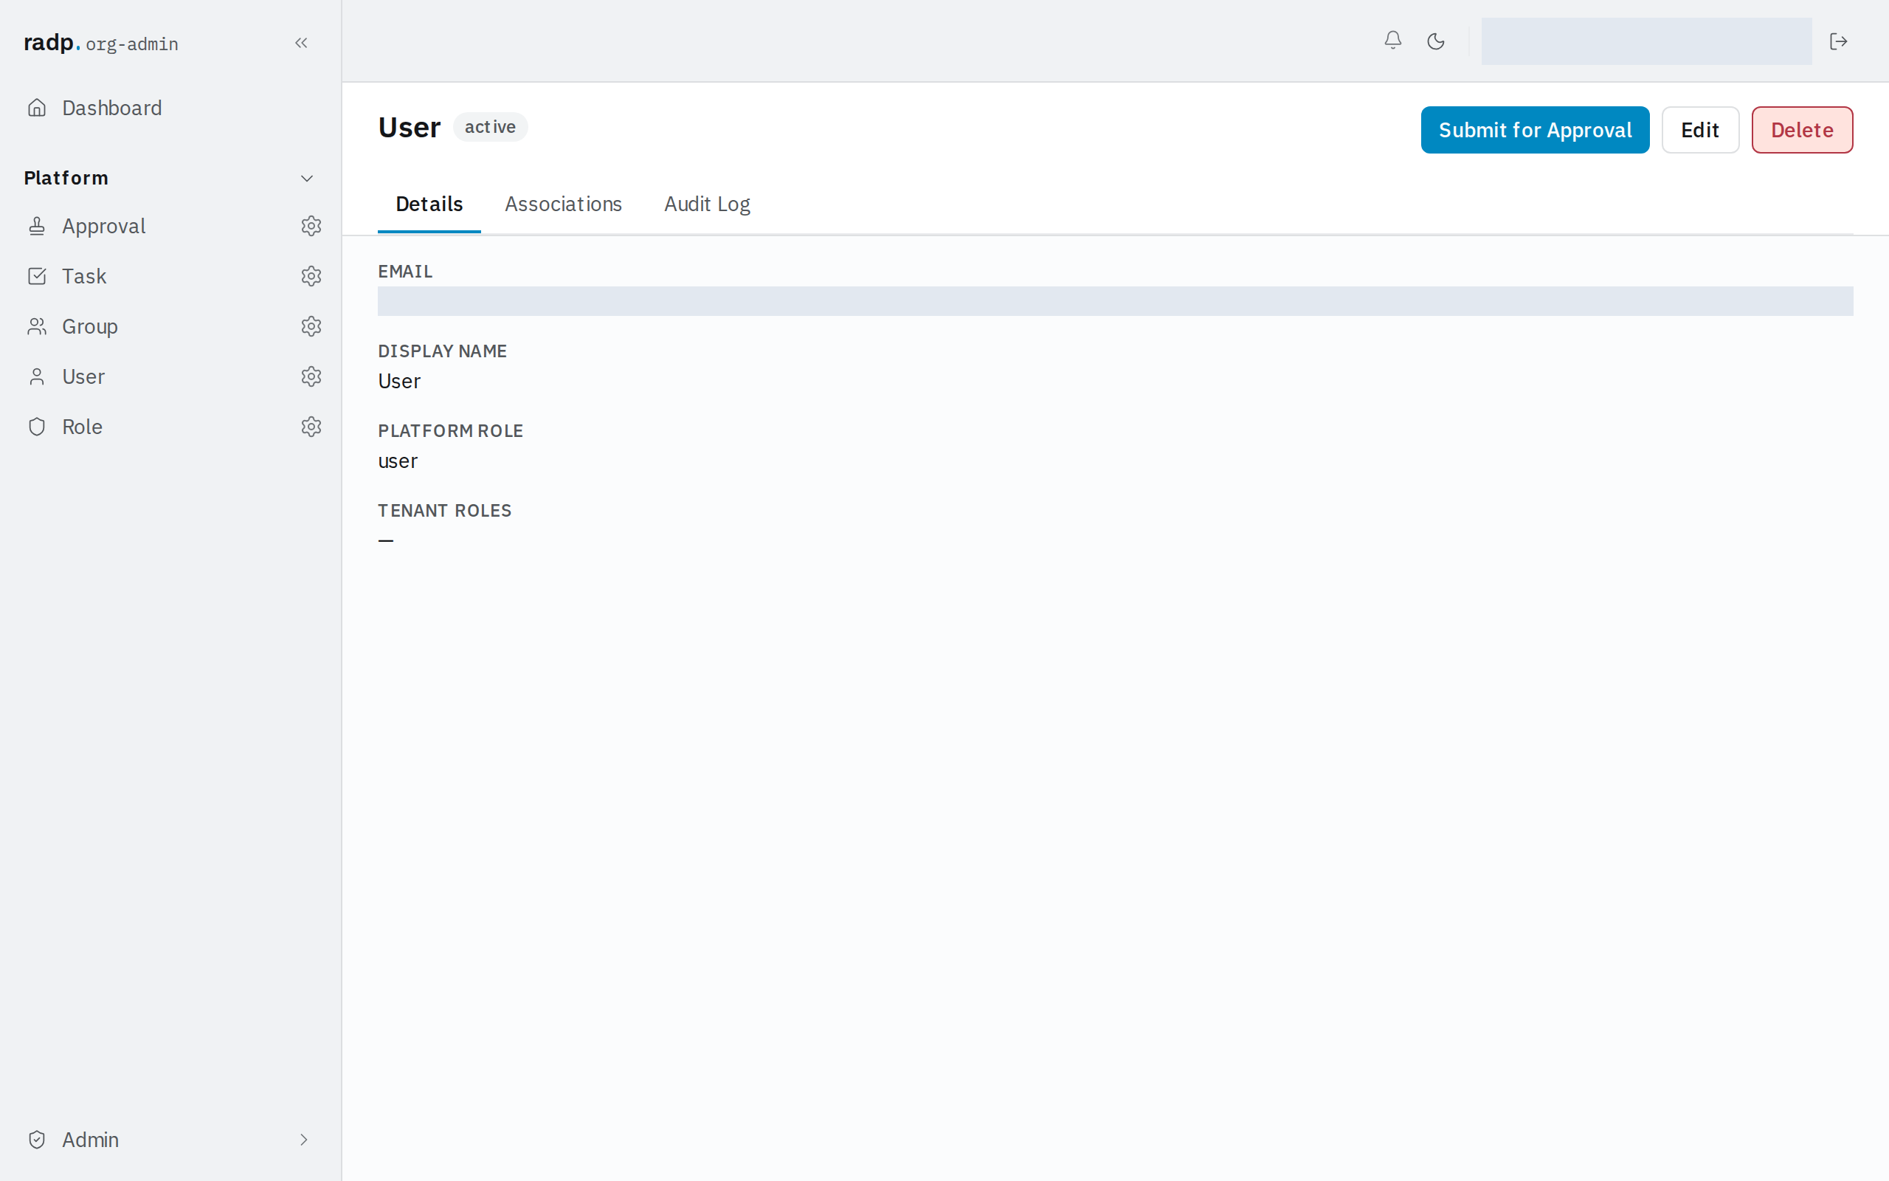Open the Audit Log tab
This screenshot has width=1889, height=1181.
(706, 204)
